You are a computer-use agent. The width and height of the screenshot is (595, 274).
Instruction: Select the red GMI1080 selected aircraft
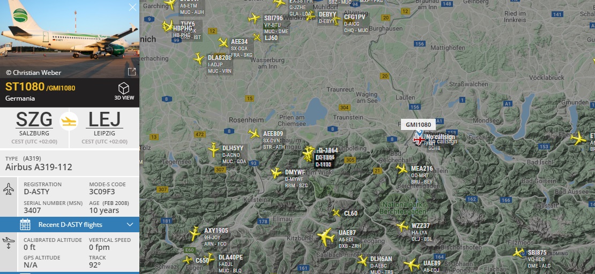[419, 140]
